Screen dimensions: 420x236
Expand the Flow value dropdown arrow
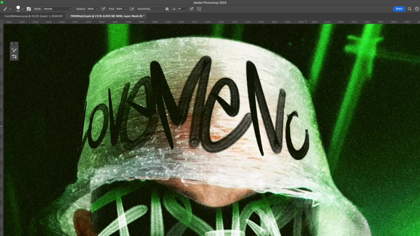click(125, 9)
